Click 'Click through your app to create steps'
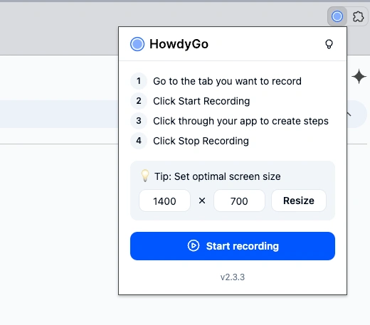 [240, 121]
